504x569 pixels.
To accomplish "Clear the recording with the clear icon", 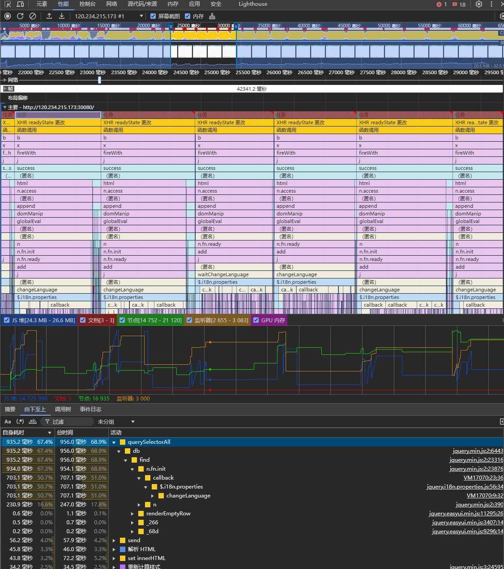I will point(33,16).
